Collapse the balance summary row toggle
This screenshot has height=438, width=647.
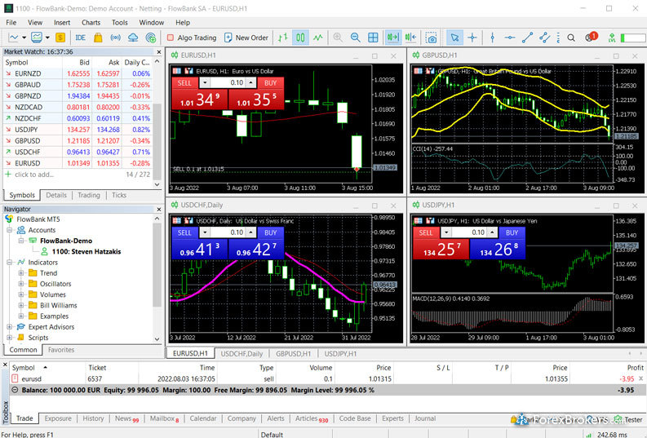(x=15, y=390)
